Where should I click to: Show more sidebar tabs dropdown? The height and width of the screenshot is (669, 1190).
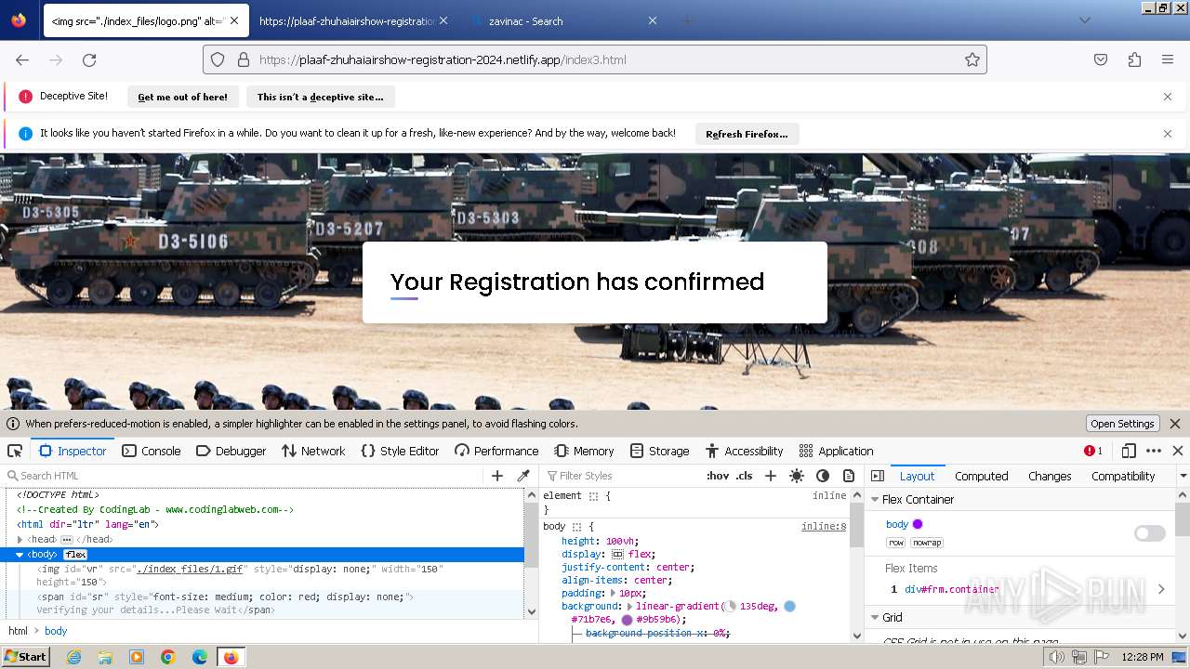point(1183,476)
